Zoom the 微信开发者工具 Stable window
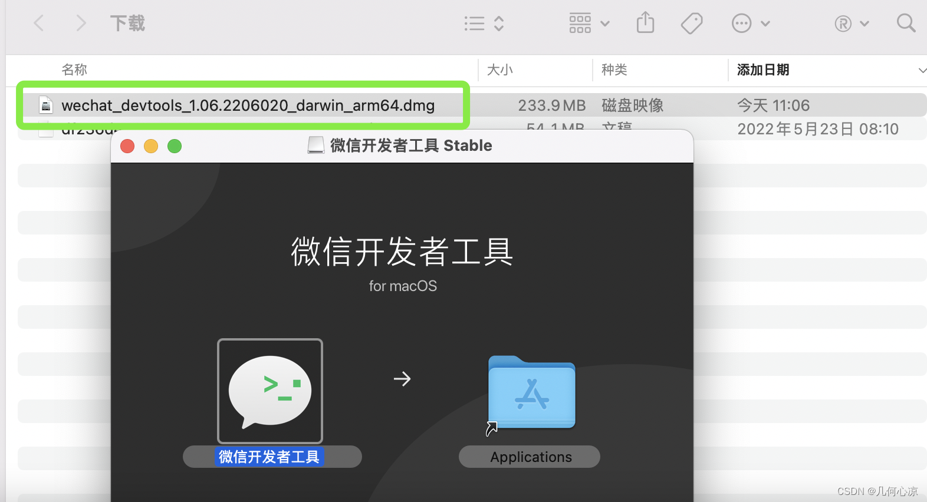927x502 pixels. pos(175,146)
